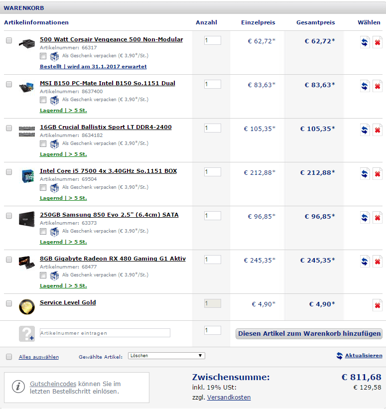The height and width of the screenshot is (409, 386).
Task: Remove the 16GB Crucial Ballistix item
Action: [377, 130]
